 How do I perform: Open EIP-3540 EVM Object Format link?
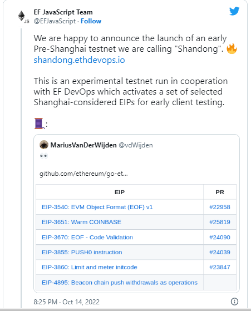coord(97,207)
